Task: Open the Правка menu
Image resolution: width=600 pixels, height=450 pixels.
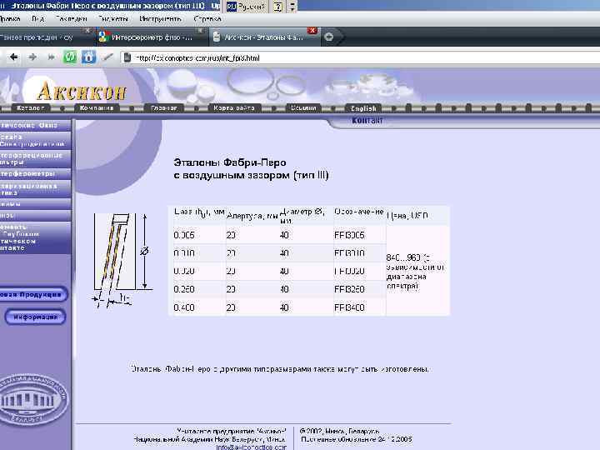Action: click(10, 18)
